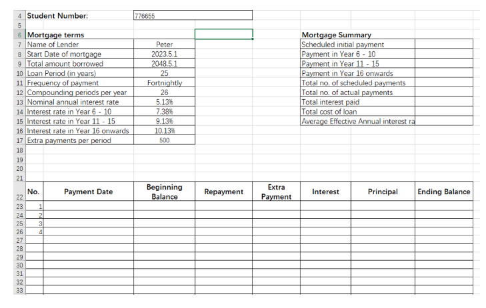Screen dimensions: 486x308
Task: Click the 'No.' column header cell
Action: point(35,192)
